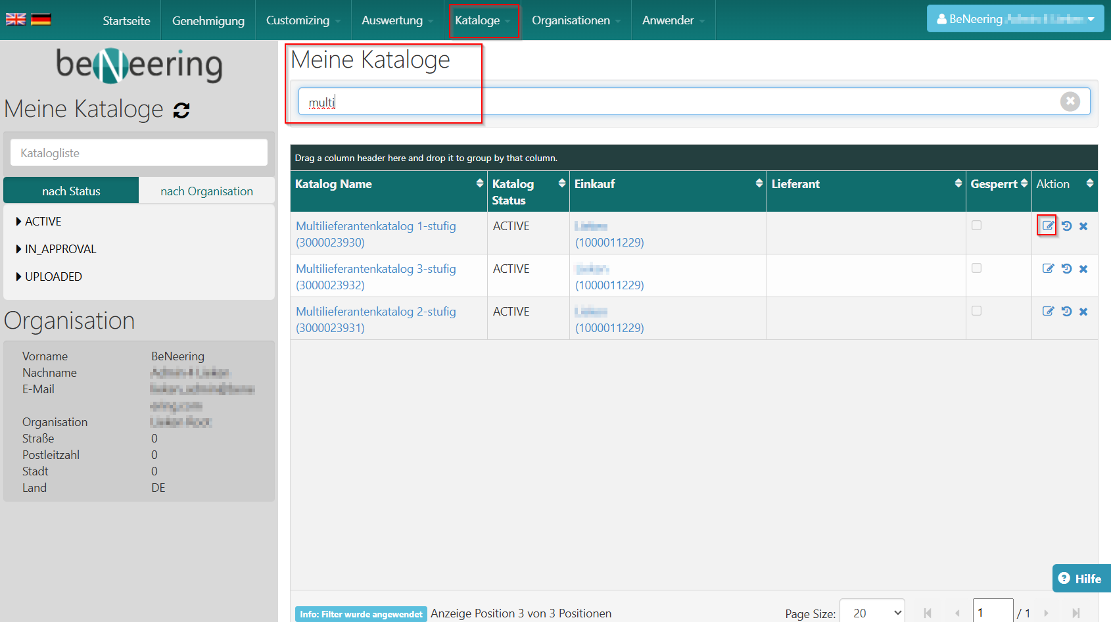Clear the search field with X button
Viewport: 1111px width, 622px height.
coord(1070,101)
